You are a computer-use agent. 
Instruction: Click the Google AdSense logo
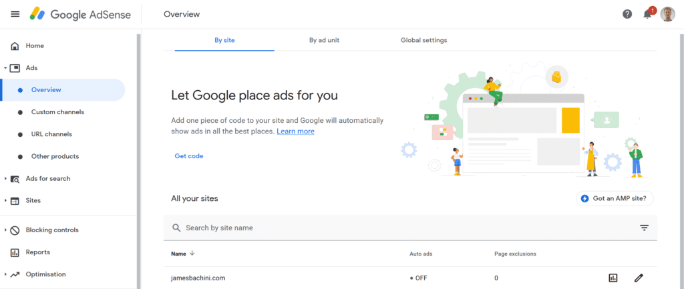point(80,15)
